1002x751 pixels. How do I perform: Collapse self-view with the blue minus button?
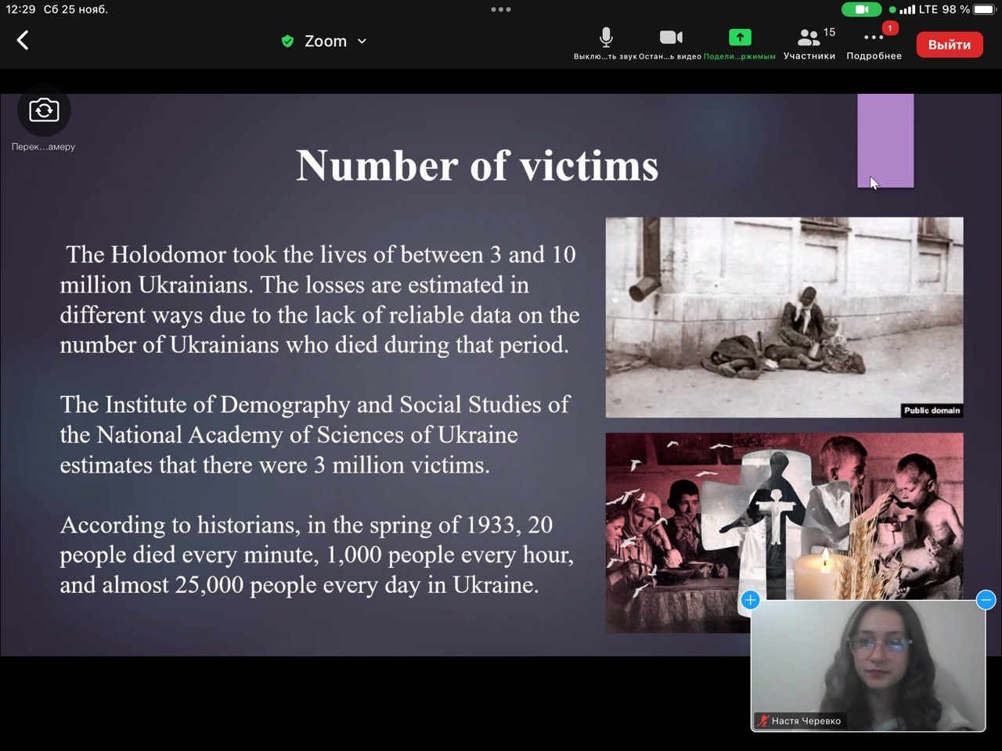click(x=986, y=600)
